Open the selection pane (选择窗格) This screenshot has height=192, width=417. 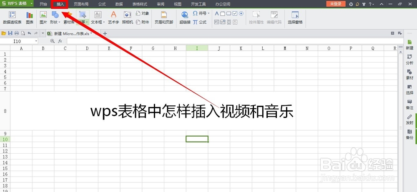(295, 18)
